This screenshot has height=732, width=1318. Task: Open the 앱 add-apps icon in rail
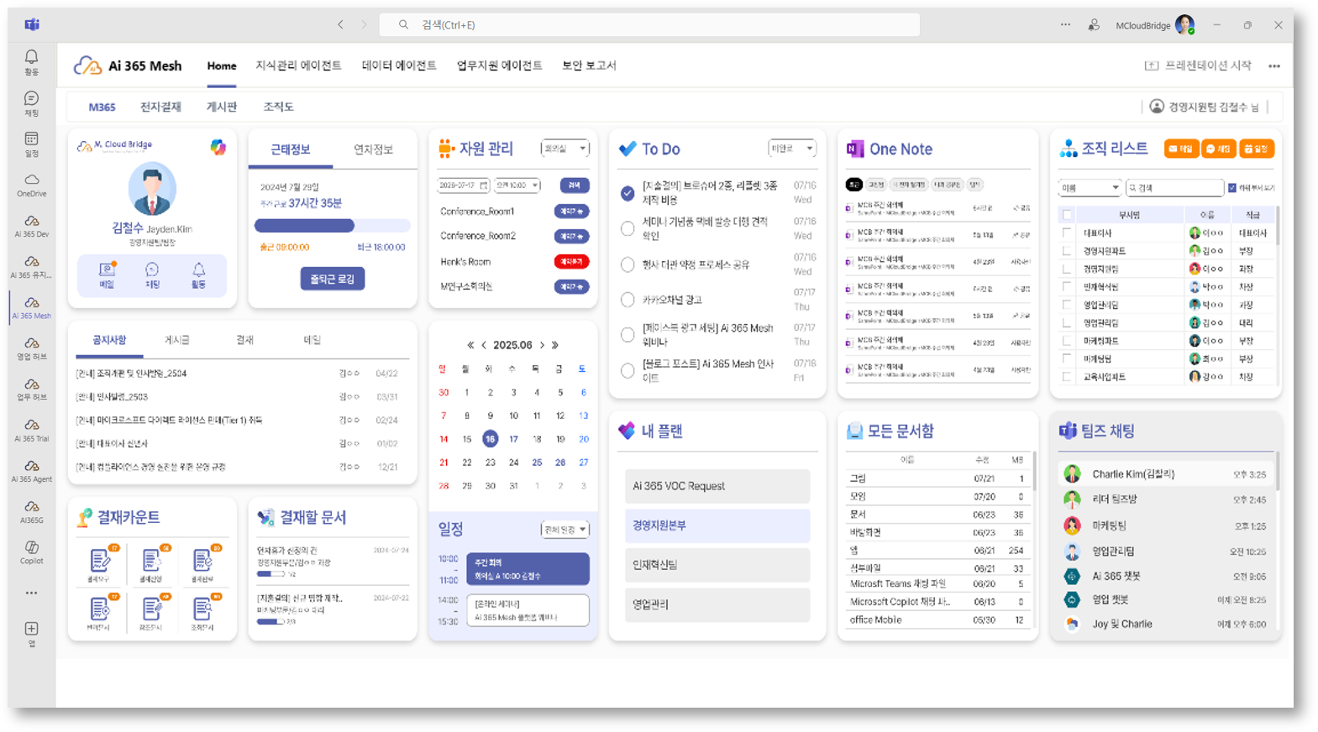tap(31, 634)
